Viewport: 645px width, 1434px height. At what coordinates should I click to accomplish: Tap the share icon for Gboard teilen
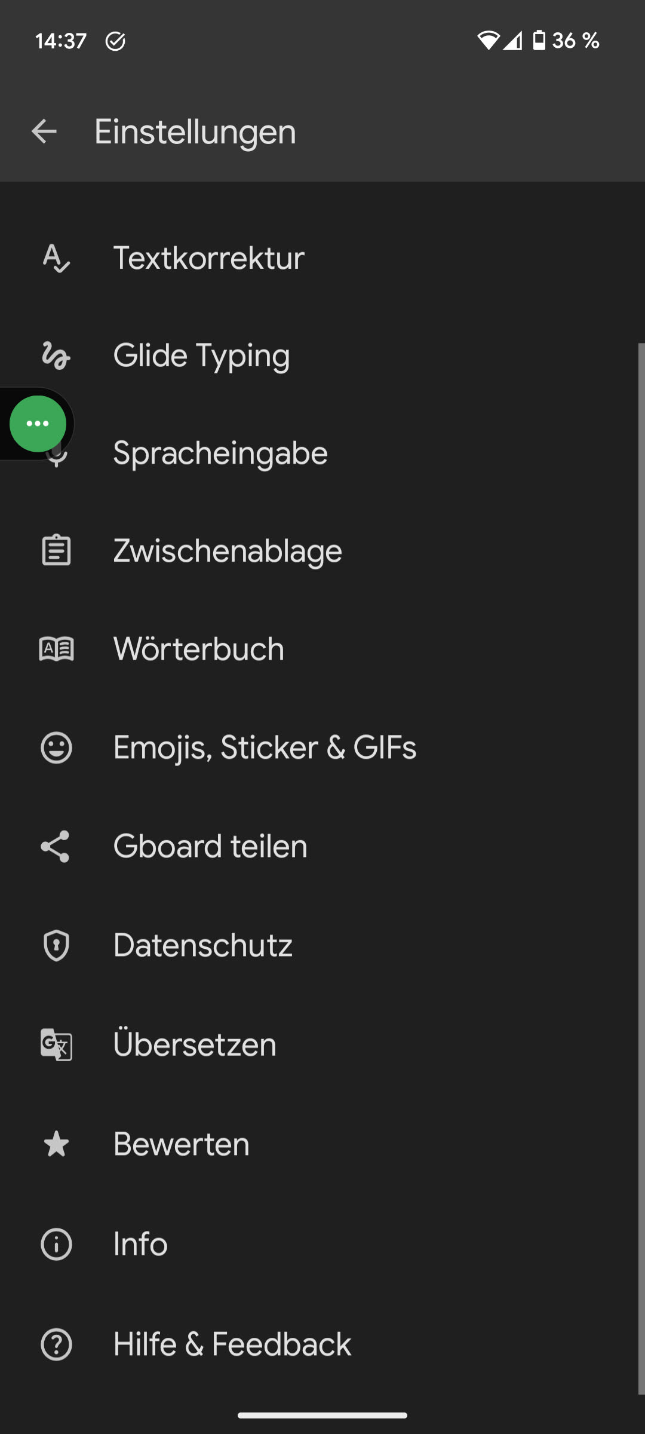56,846
